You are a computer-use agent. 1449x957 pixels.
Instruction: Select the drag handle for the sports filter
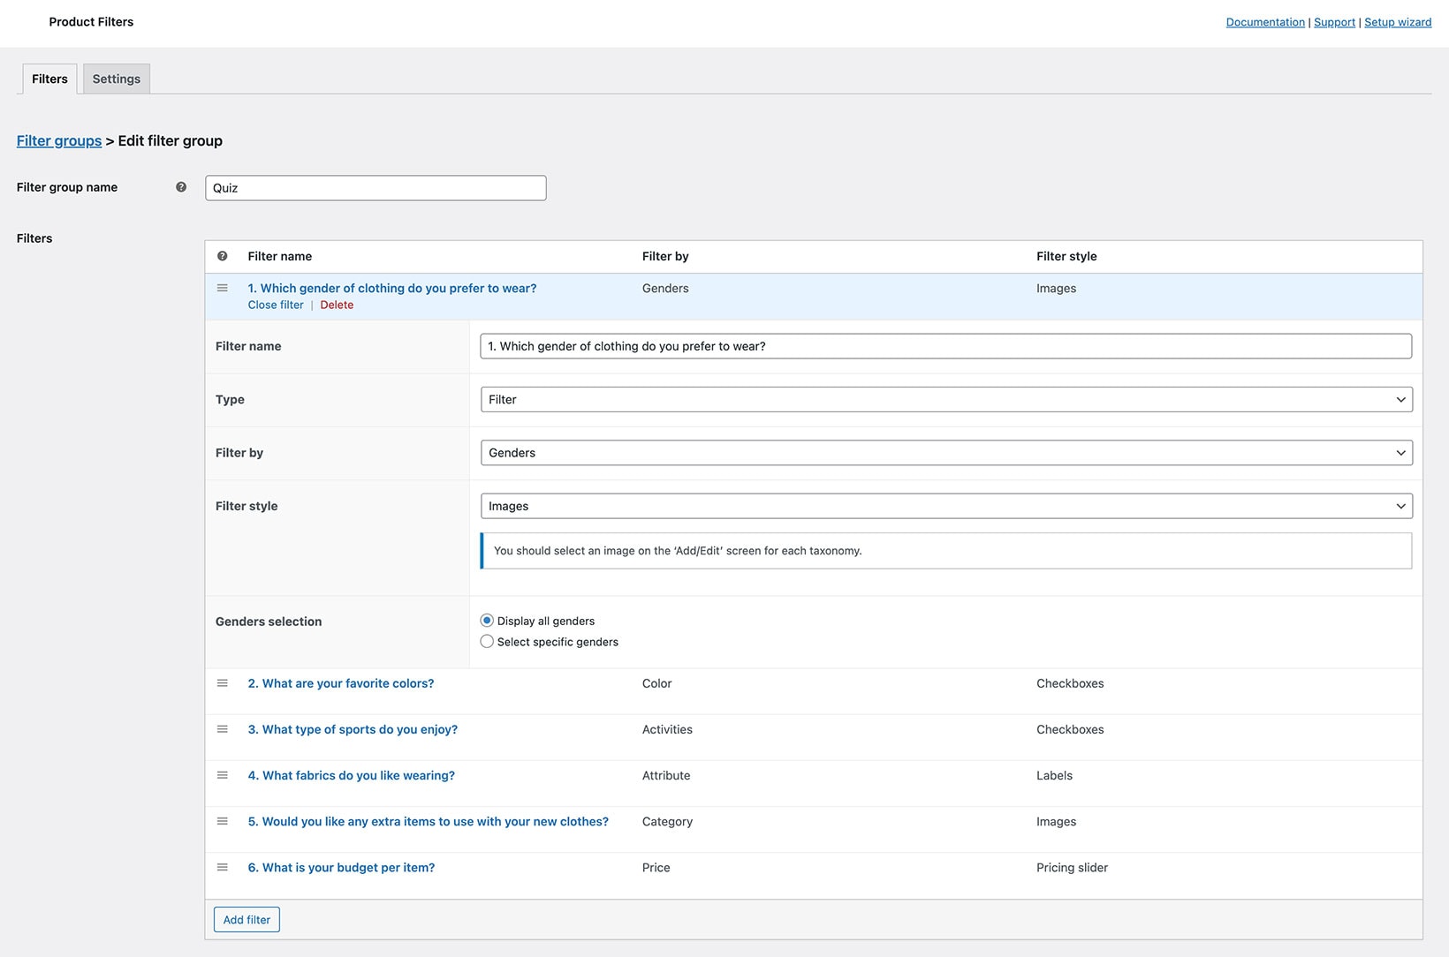223,729
